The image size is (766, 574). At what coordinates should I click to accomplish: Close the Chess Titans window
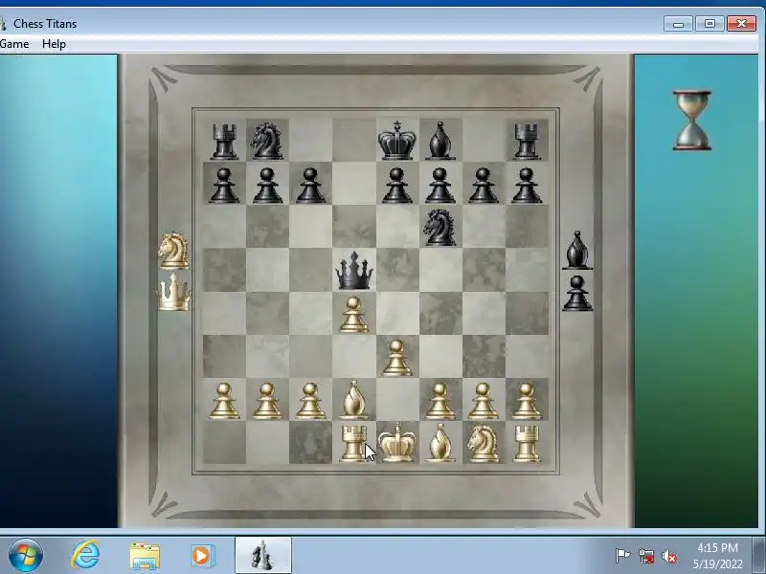tap(741, 23)
